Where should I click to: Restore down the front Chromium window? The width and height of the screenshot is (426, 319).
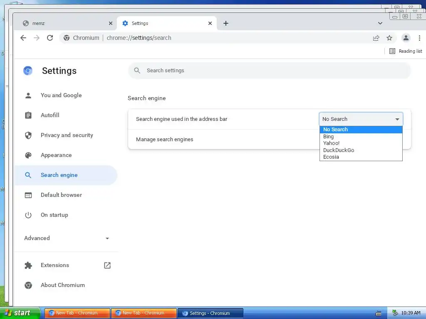(405, 16)
